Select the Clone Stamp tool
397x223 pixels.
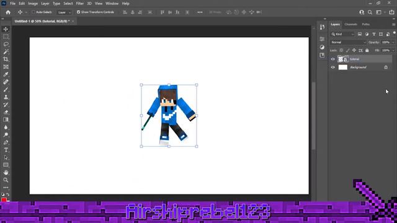6,97
